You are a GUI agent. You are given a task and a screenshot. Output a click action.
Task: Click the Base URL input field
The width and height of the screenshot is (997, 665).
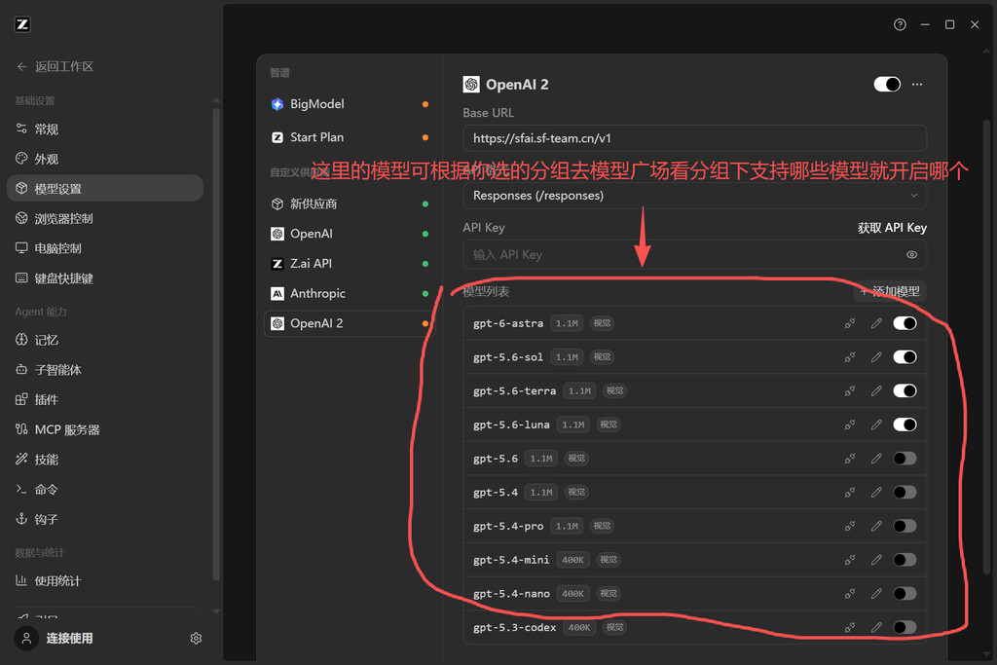point(694,138)
